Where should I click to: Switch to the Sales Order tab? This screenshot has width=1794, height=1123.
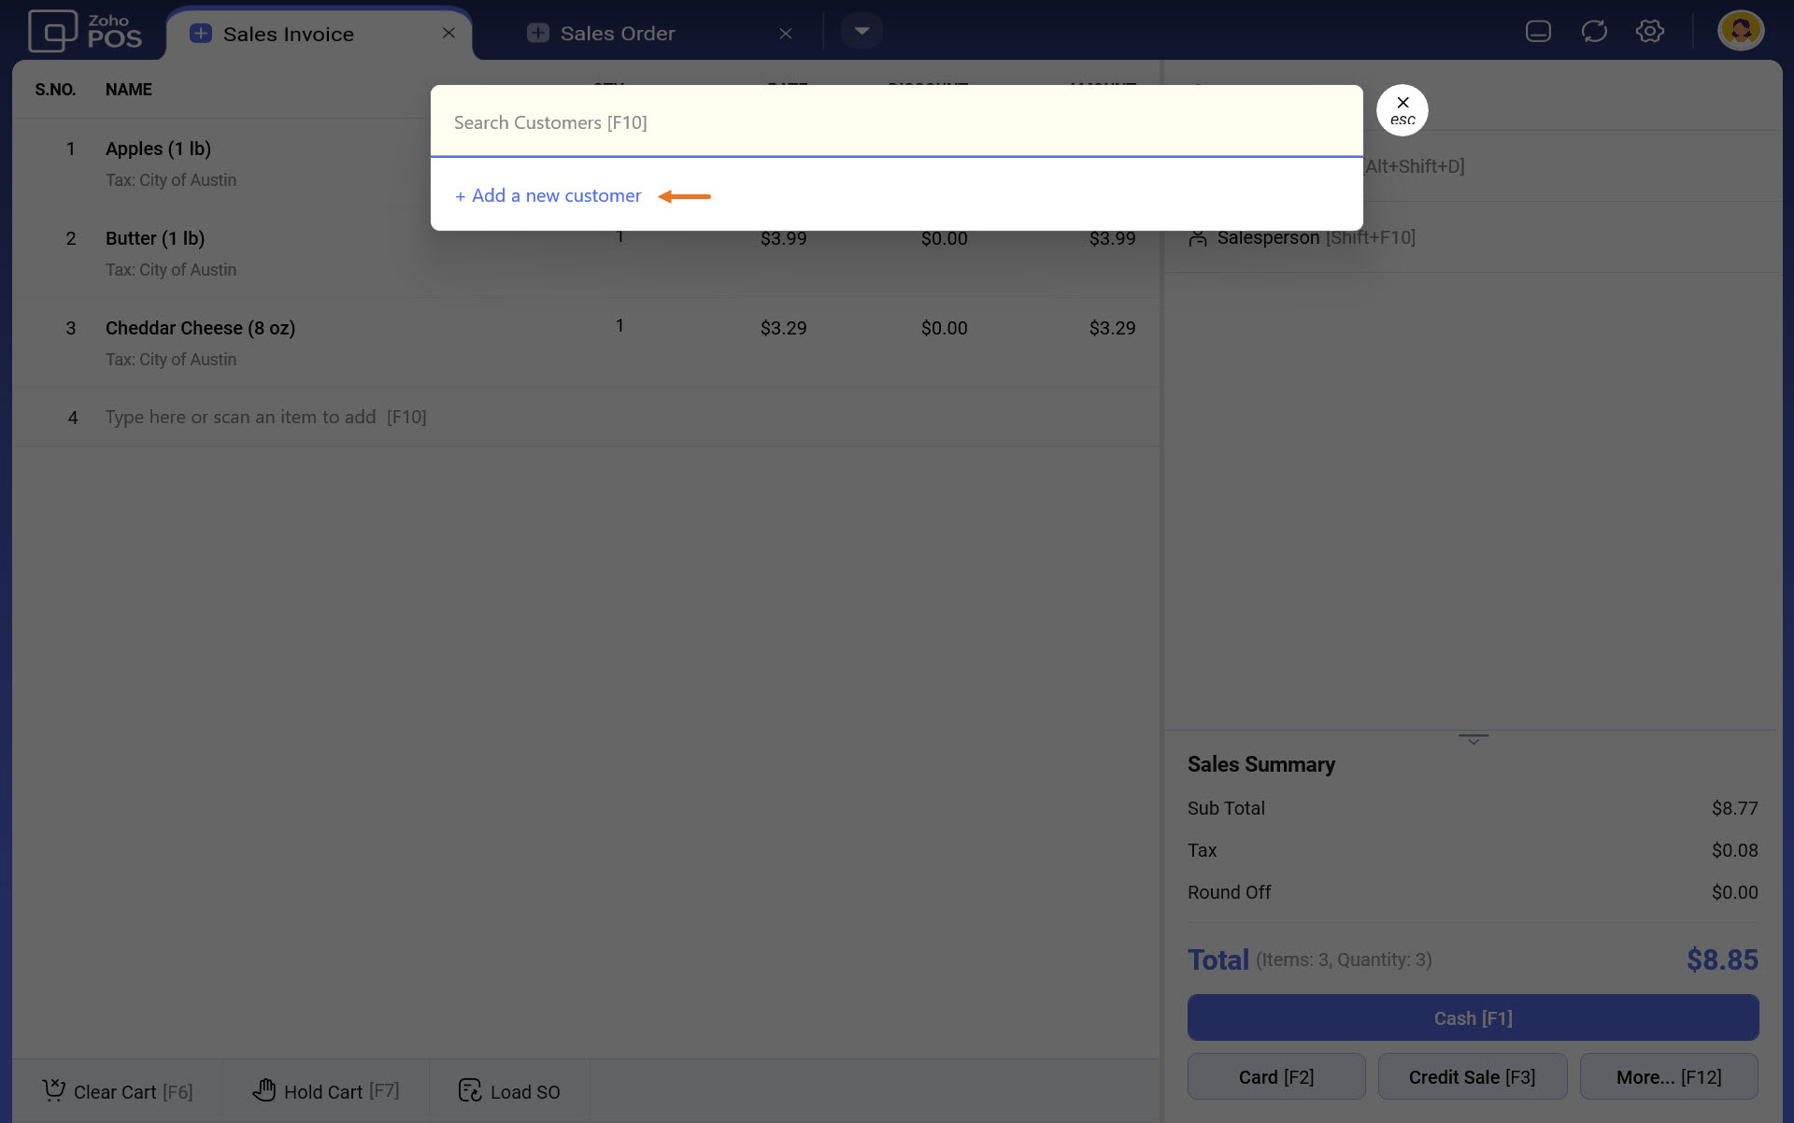tap(617, 34)
